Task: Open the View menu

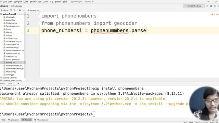Action: click(x=10, y=2)
